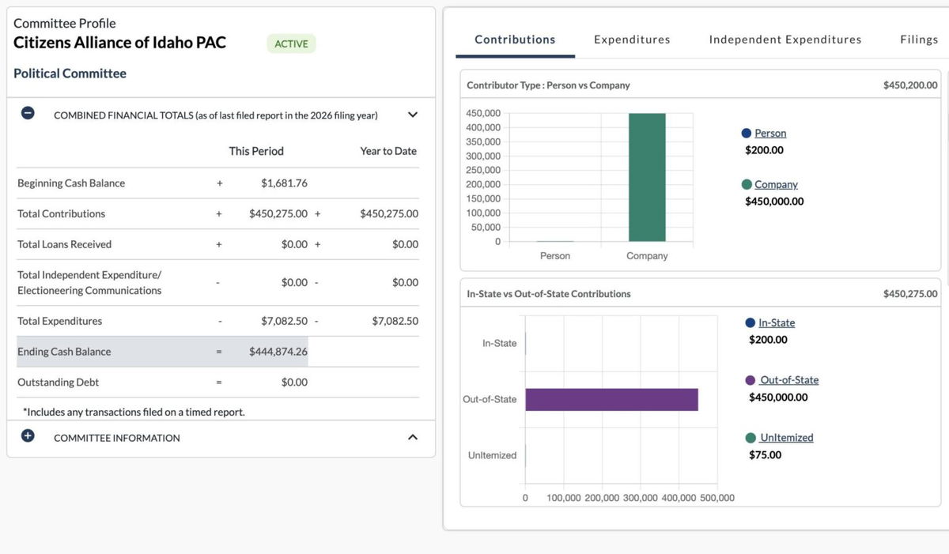Switch to the Filings tab
Screen dimensions: 949x554
click(918, 38)
